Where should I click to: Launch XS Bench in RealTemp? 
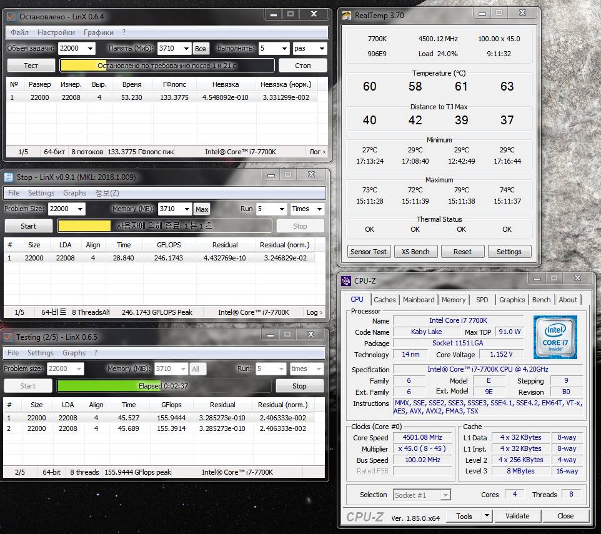coord(415,252)
